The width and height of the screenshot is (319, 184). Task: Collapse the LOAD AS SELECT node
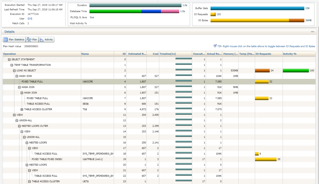pyautogui.click(x=14, y=71)
